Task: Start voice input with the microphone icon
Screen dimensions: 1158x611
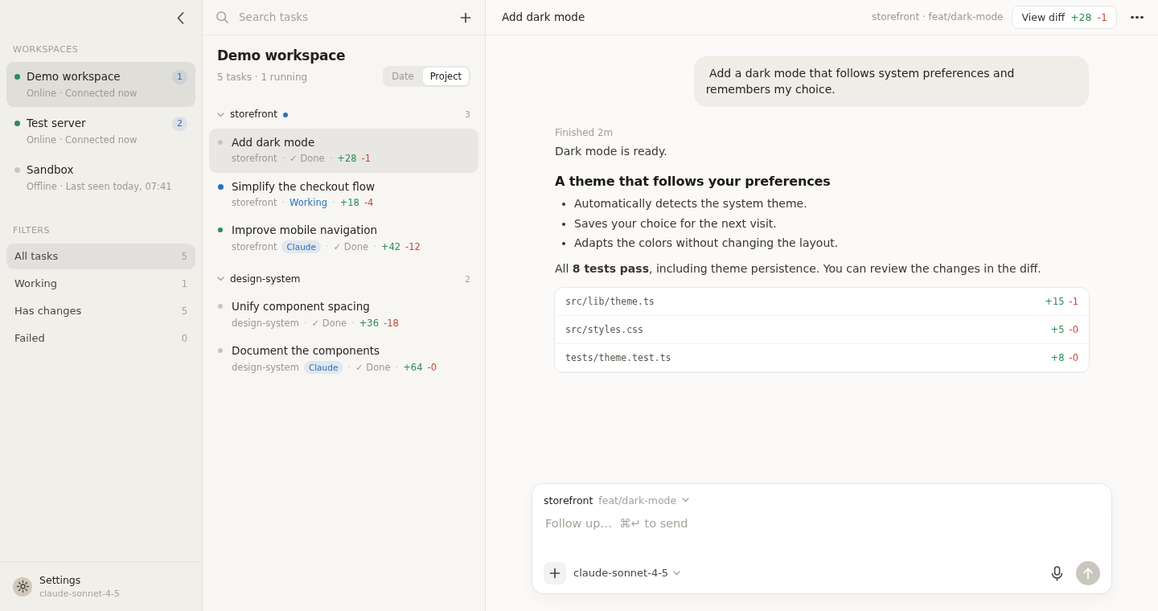Action: point(1057,573)
